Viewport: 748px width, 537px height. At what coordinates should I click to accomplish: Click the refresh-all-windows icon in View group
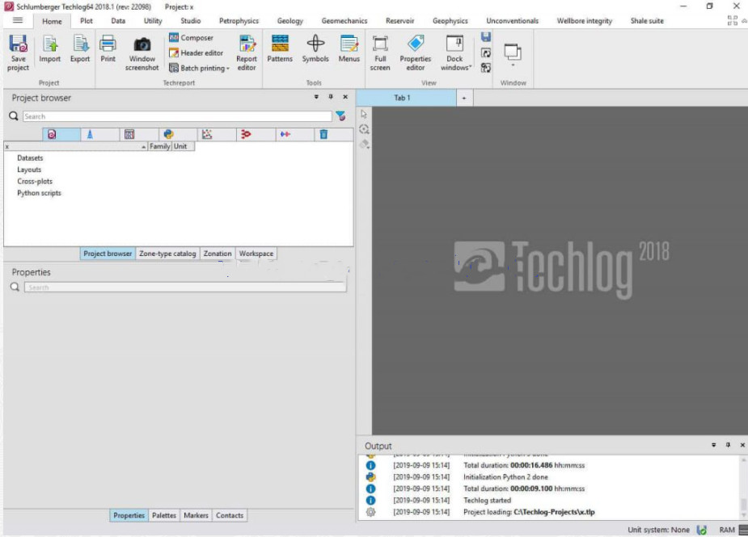(486, 68)
